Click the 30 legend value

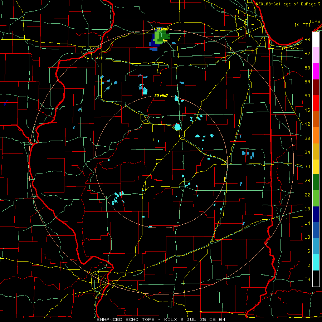(x=307, y=166)
